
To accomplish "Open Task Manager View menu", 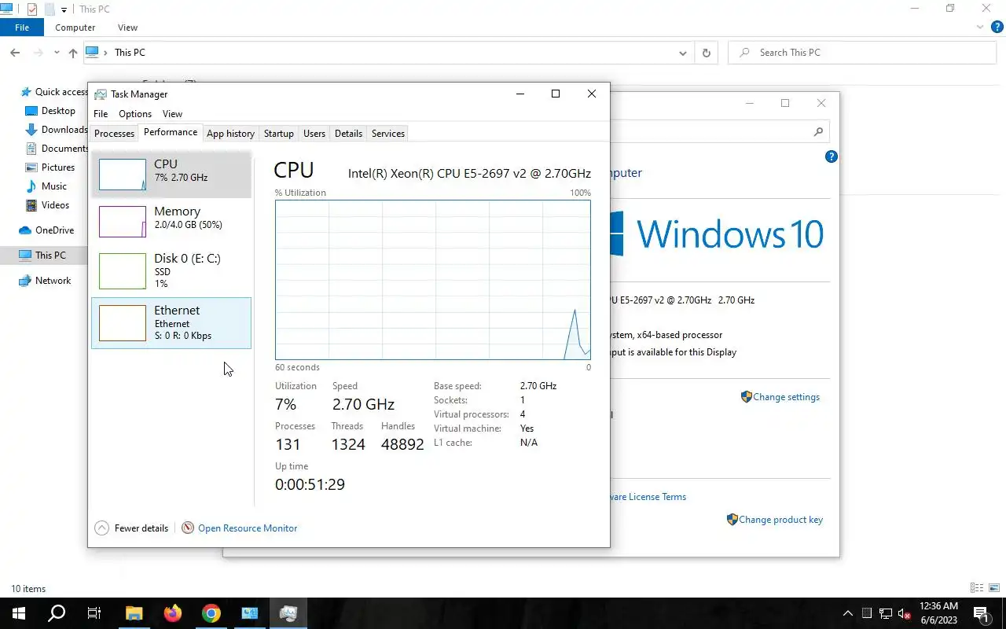I will click(x=172, y=114).
